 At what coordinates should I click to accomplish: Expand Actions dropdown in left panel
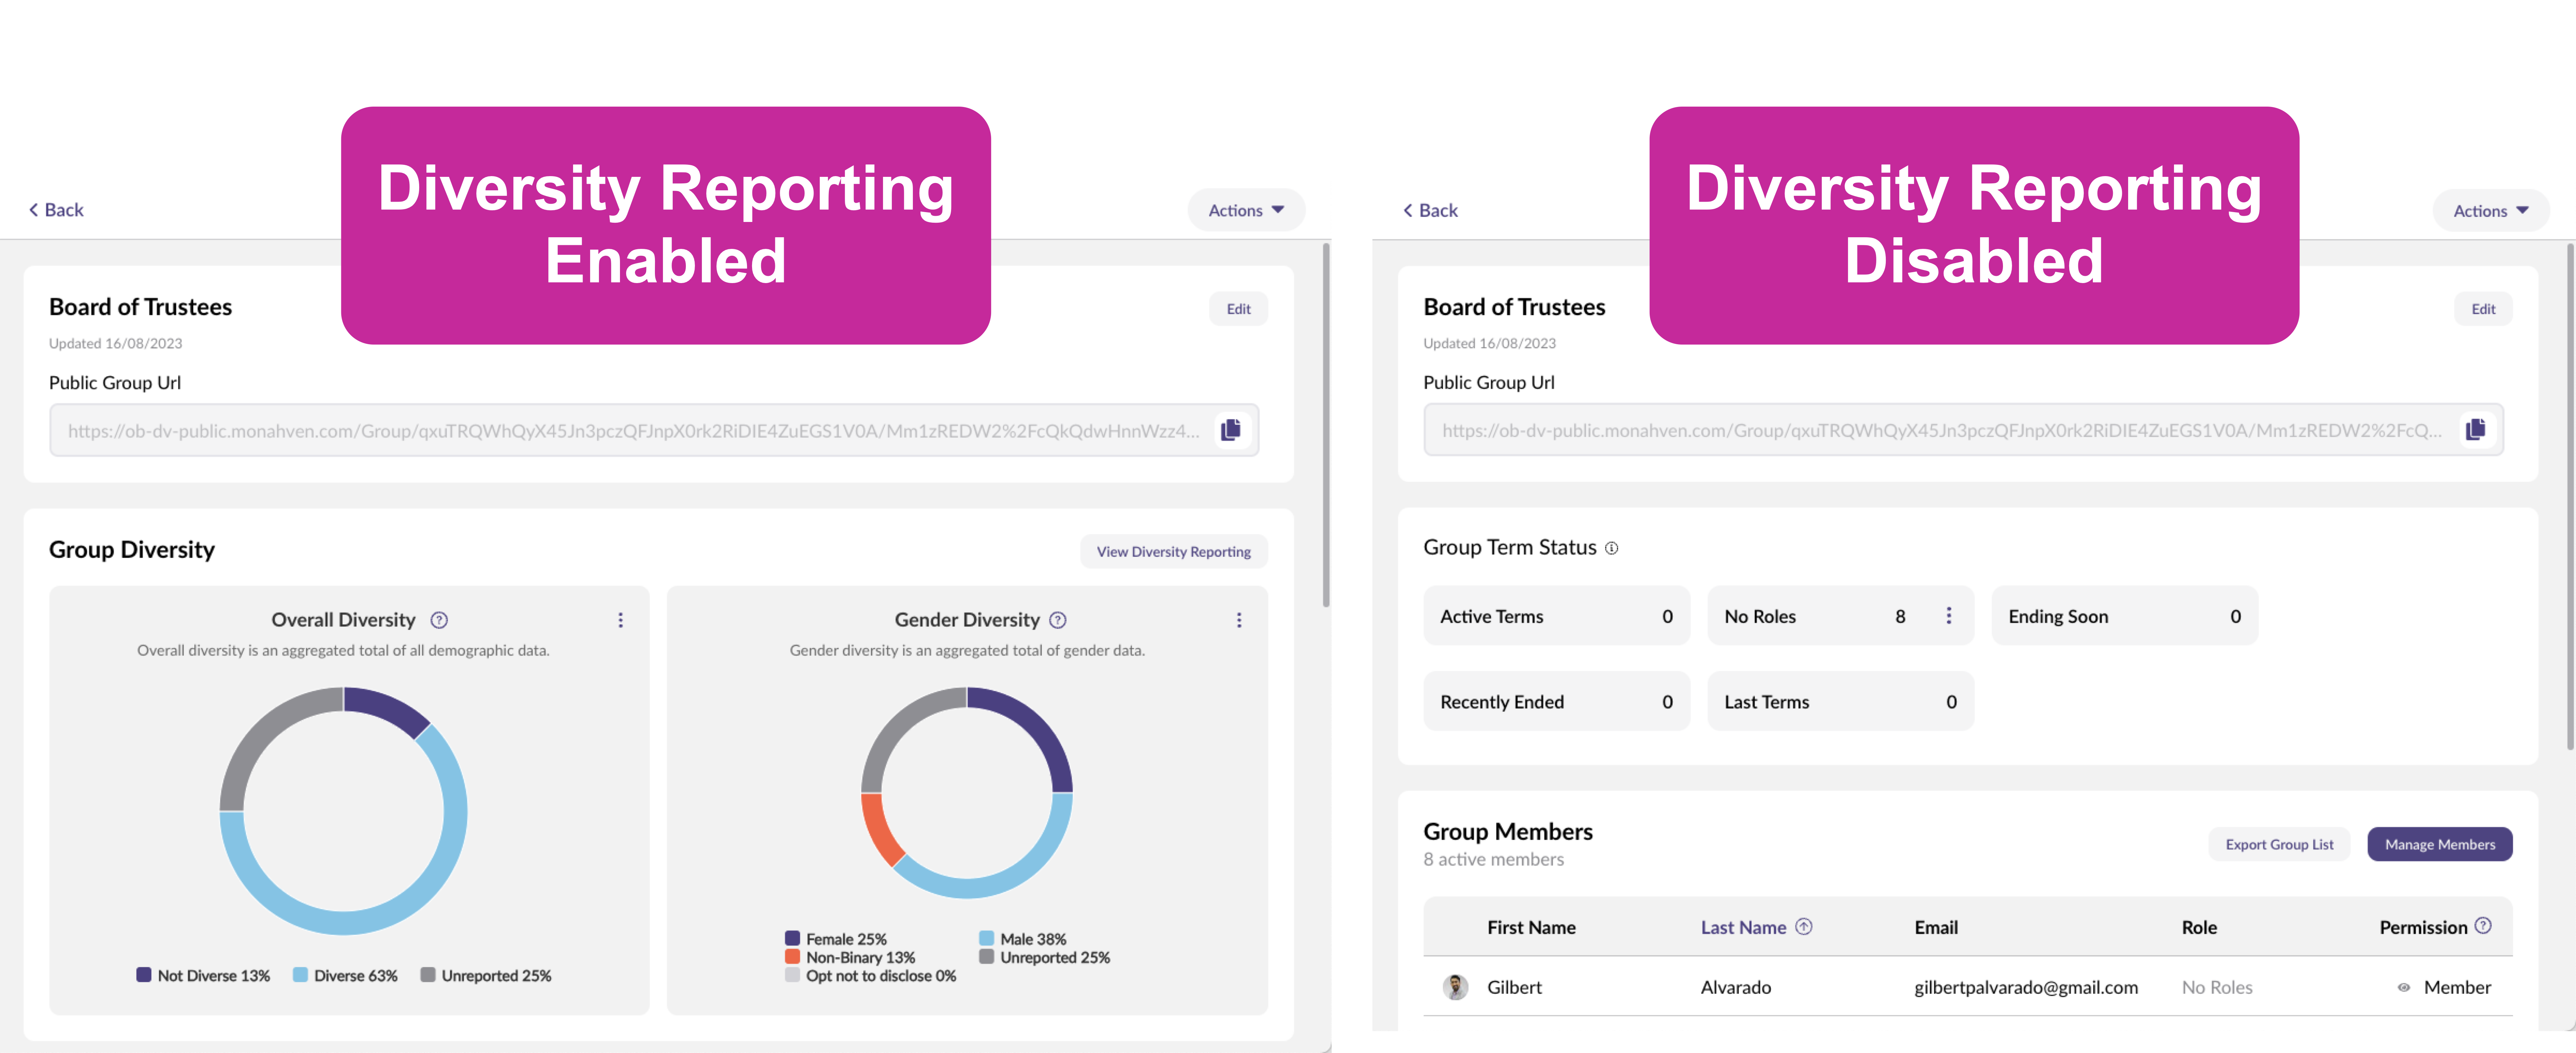point(1246,210)
